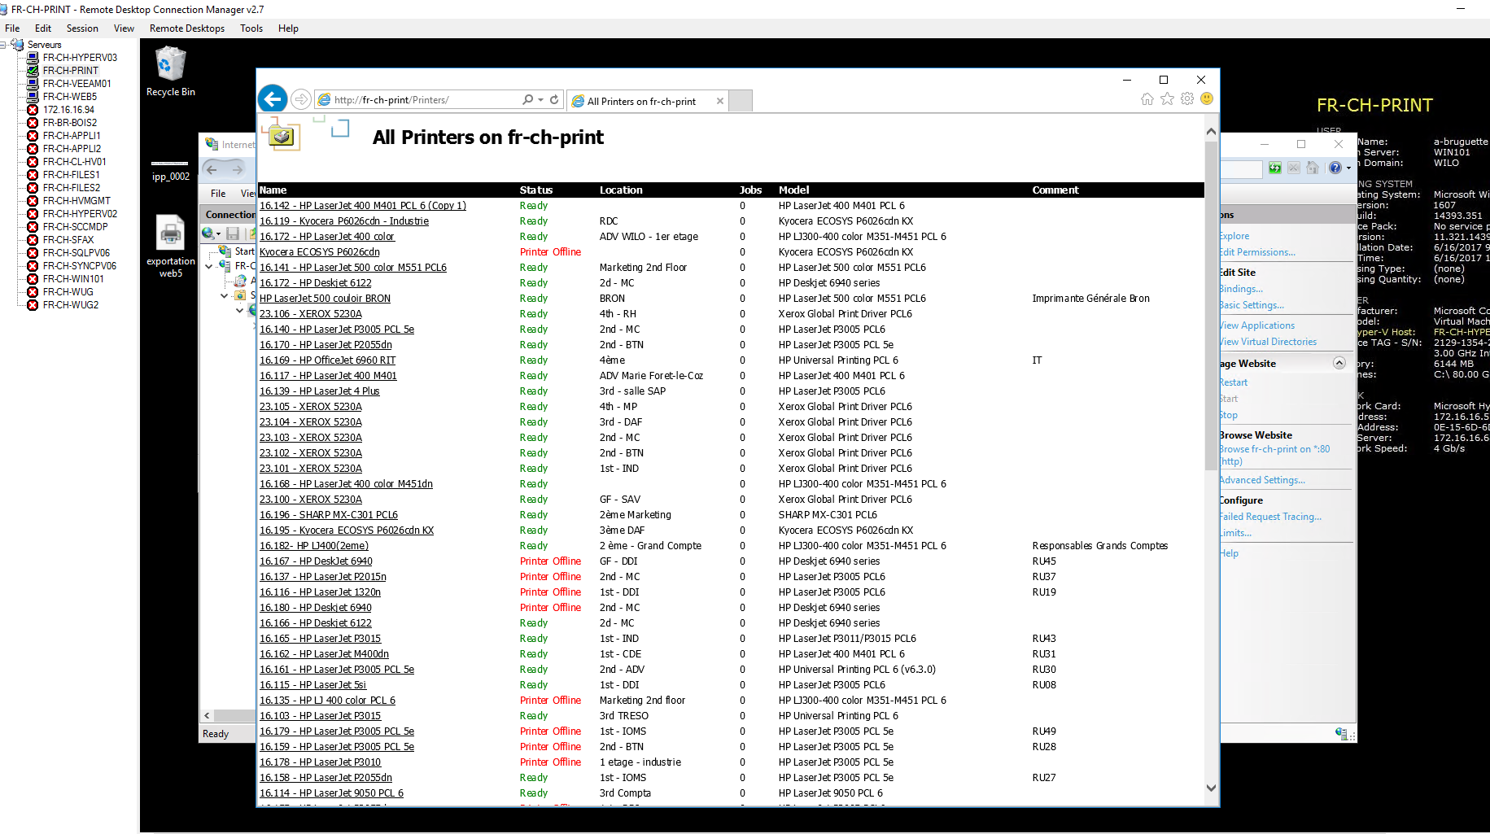Collapse the Manage Website section chevron
Viewport: 1490px width, 834px height.
pyautogui.click(x=1339, y=363)
